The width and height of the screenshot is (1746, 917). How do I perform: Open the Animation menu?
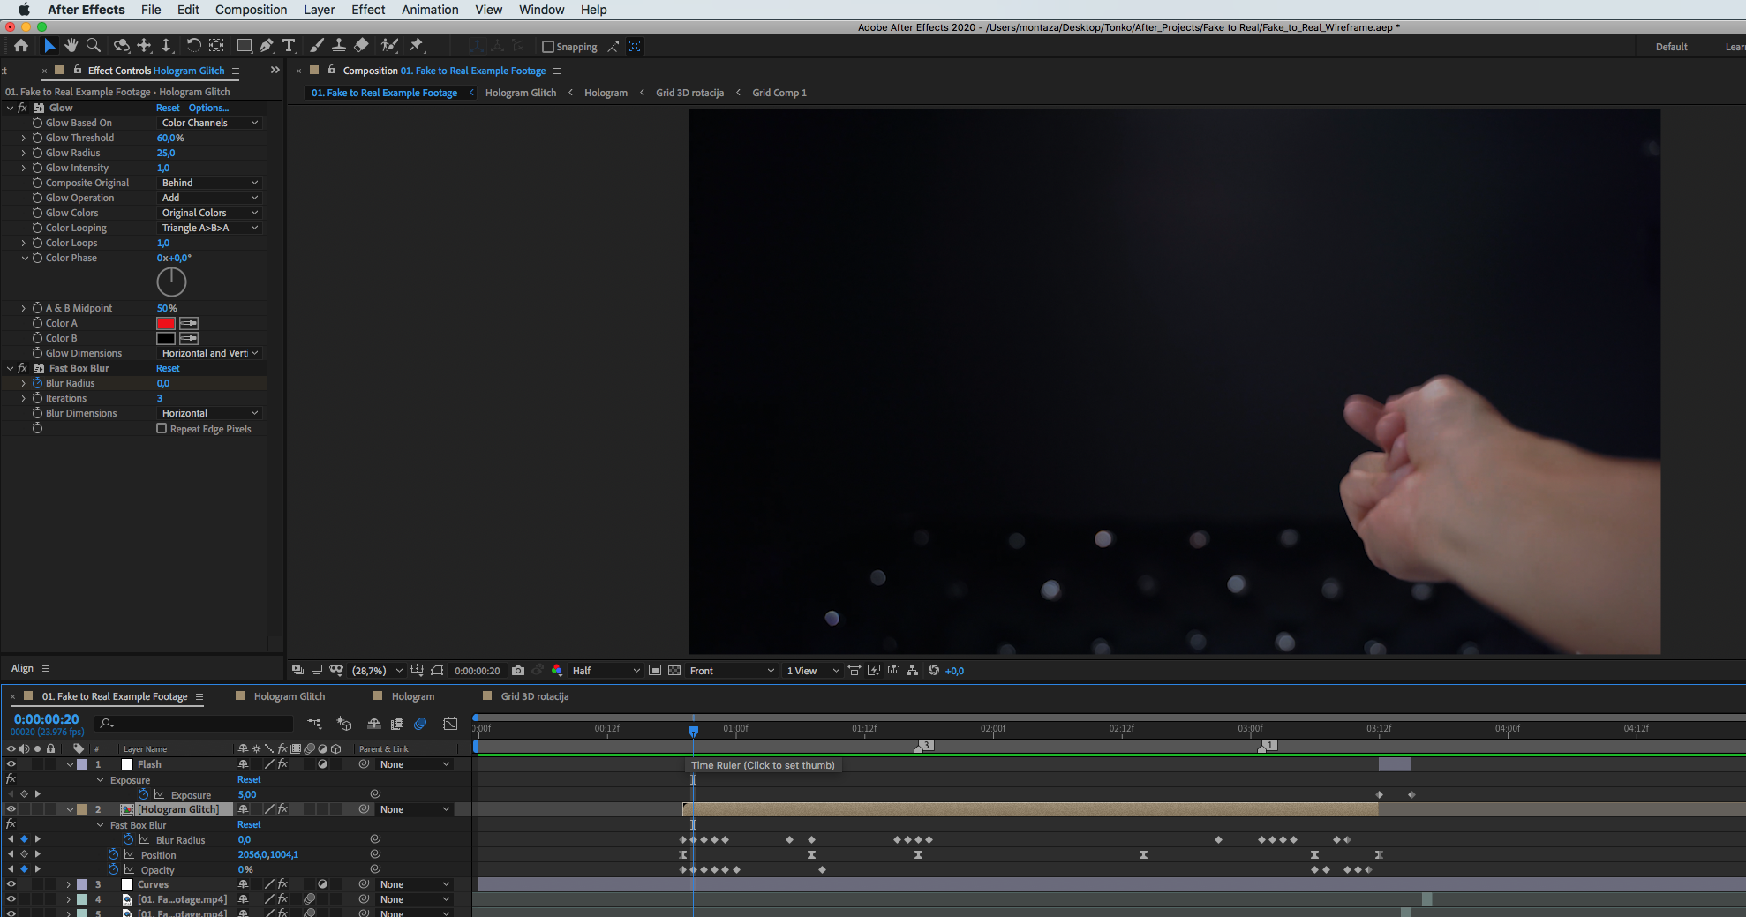pyautogui.click(x=430, y=10)
